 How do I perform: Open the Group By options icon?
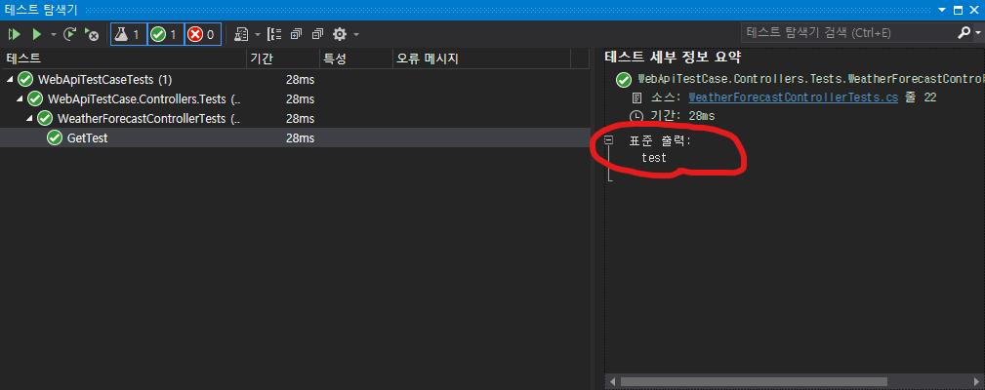(274, 34)
